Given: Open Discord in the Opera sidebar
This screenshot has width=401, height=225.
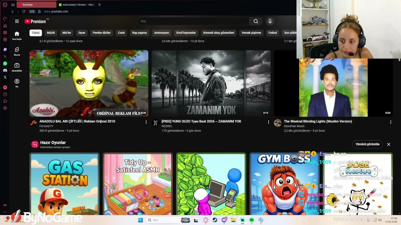Looking at the screenshot, I should pyautogui.click(x=5, y=70).
